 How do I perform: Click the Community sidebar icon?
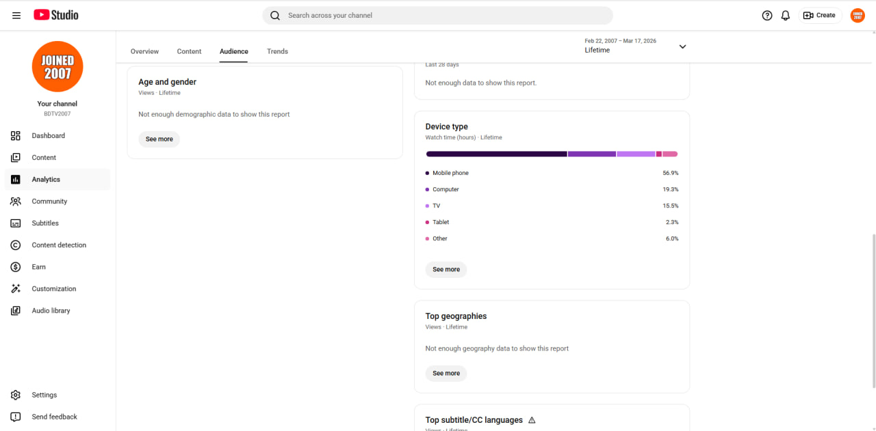[16, 201]
